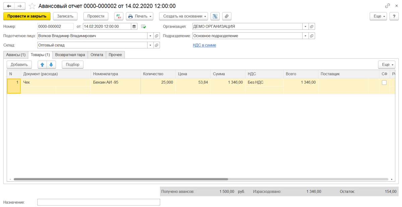Viewport: 402px width, 207px height.
Task: Open the НДС в сумме link
Action: 204,45
